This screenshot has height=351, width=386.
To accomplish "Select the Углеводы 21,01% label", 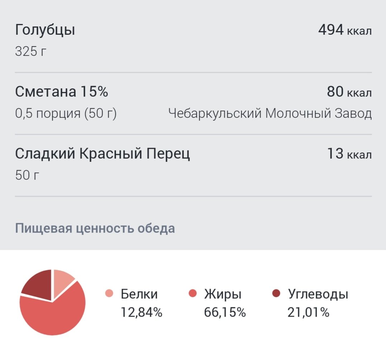I will point(318,303).
